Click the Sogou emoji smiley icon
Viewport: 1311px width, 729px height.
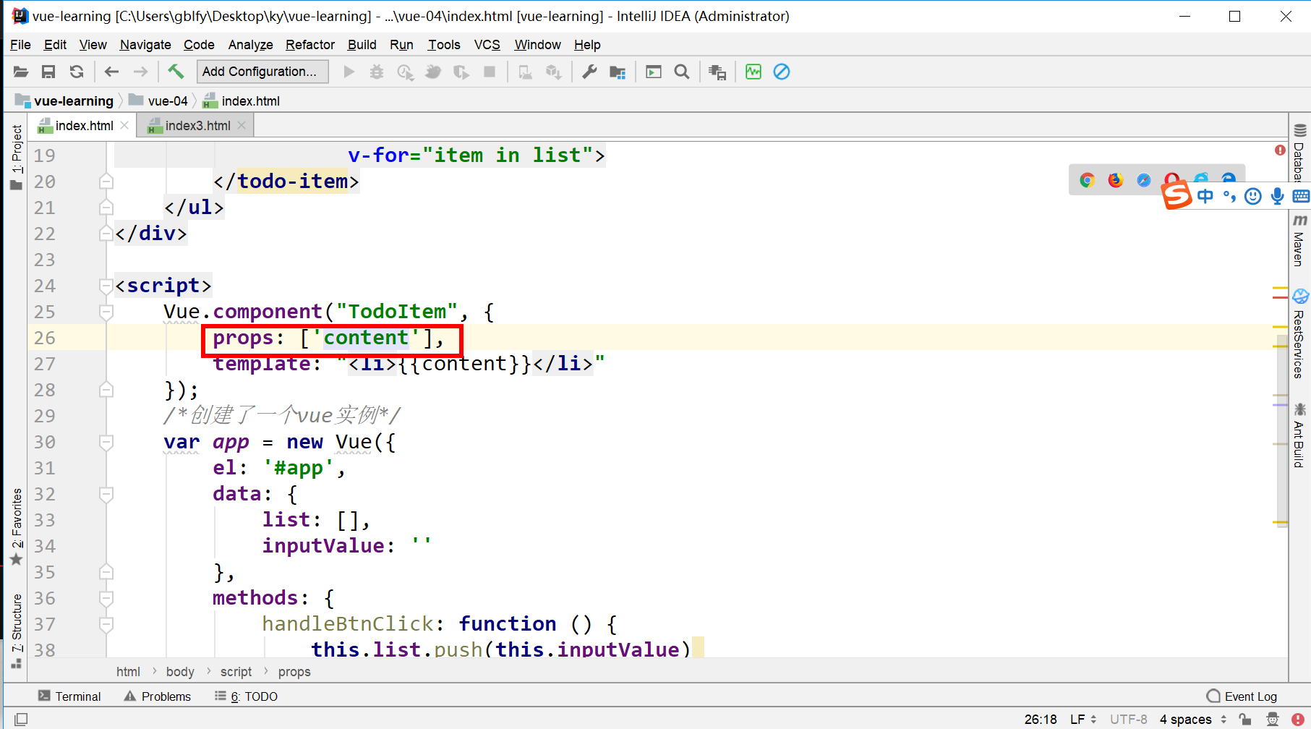coord(1253,196)
